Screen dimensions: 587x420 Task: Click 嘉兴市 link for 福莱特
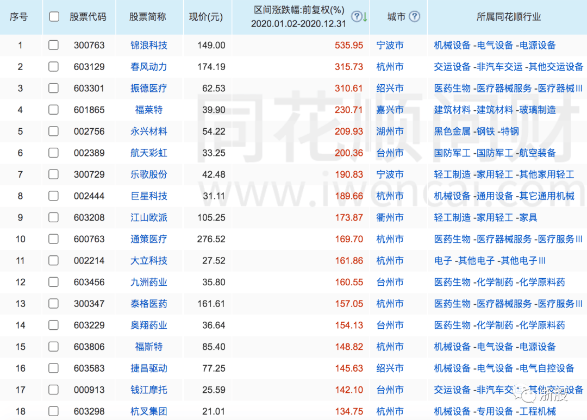[x=389, y=110]
